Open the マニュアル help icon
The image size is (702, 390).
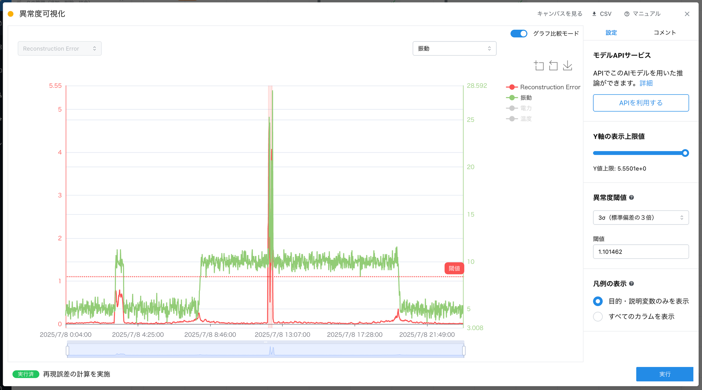click(627, 14)
